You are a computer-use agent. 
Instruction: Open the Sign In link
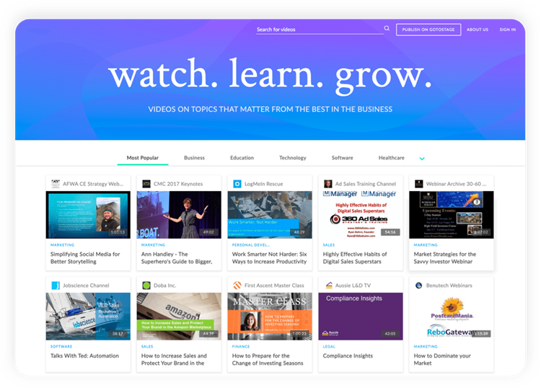(x=507, y=30)
